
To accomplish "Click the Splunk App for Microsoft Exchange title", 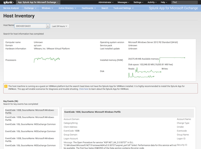I will [173, 8].
